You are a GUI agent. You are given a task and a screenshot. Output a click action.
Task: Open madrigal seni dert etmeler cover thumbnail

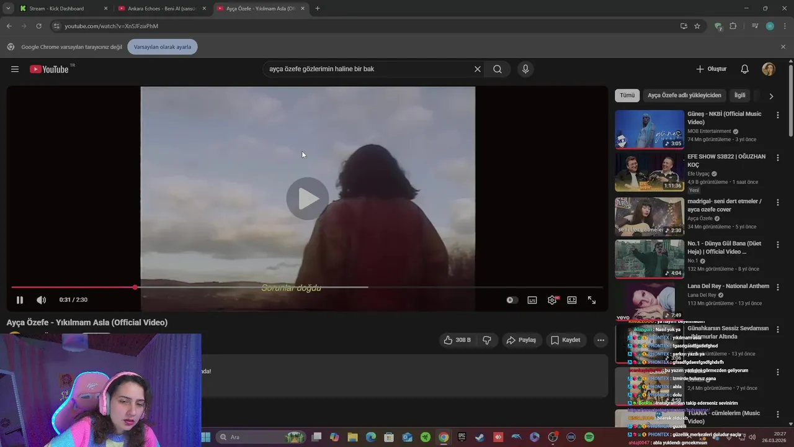coord(649,216)
